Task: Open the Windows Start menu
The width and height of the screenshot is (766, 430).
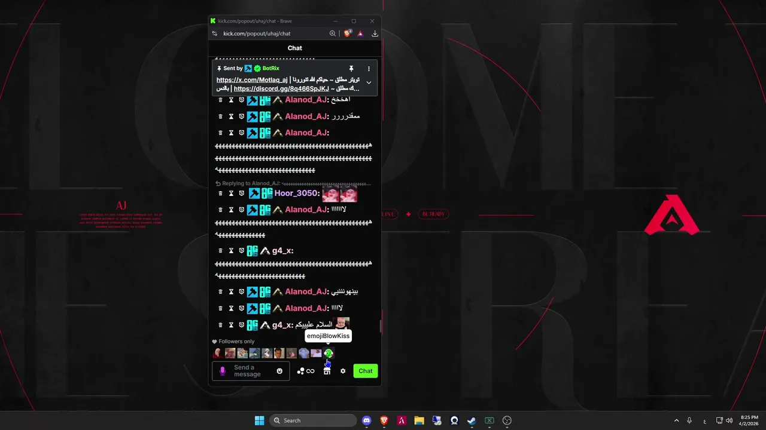Action: 259,420
